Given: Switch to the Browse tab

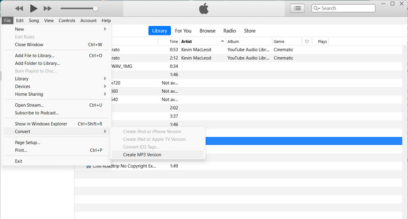Looking at the screenshot, I should [207, 31].
